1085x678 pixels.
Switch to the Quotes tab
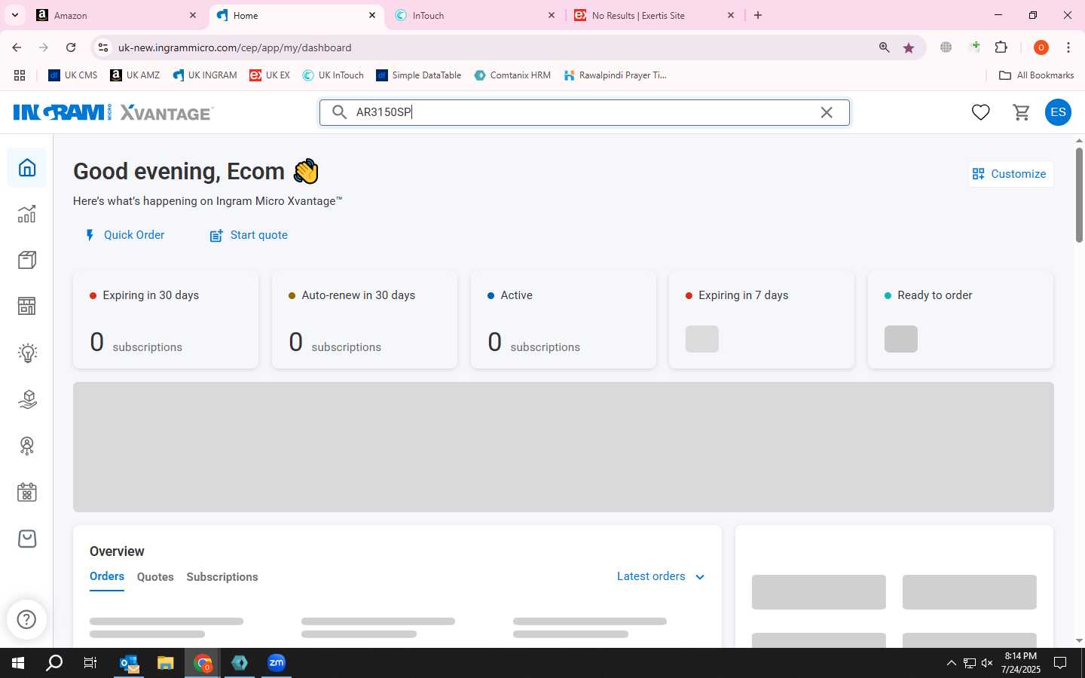155,577
